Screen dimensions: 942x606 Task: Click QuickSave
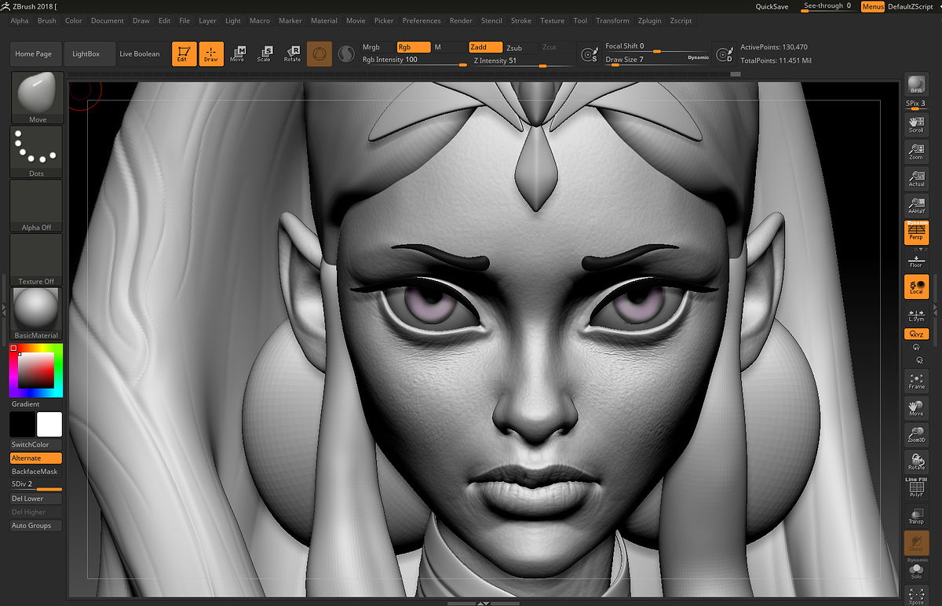pos(772,6)
